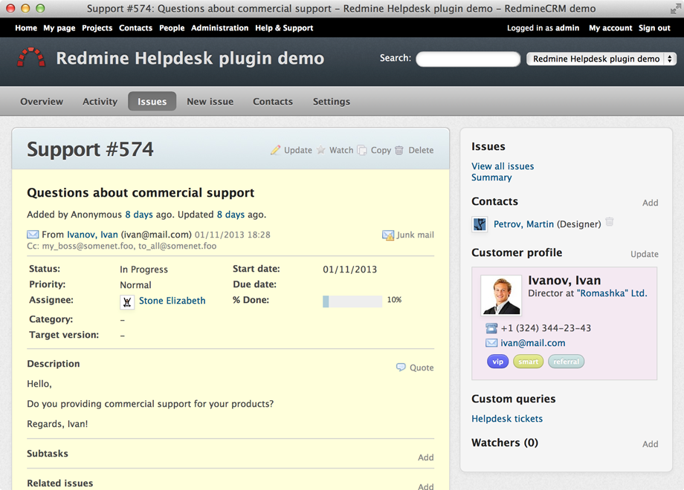Viewport: 684px width, 490px height.
Task: Remove contact Petrov with trash icon
Action: [610, 223]
